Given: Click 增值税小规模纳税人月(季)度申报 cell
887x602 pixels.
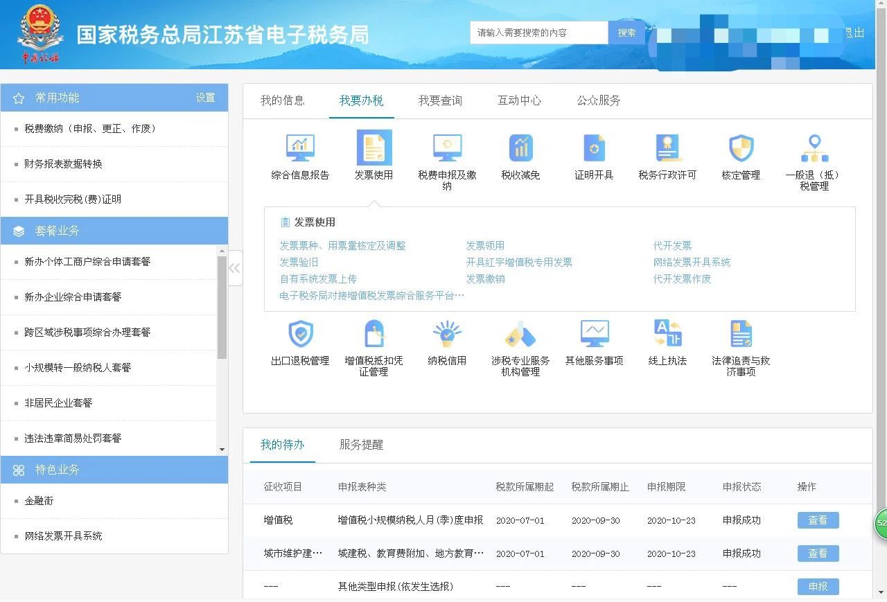Looking at the screenshot, I should pyautogui.click(x=410, y=520).
